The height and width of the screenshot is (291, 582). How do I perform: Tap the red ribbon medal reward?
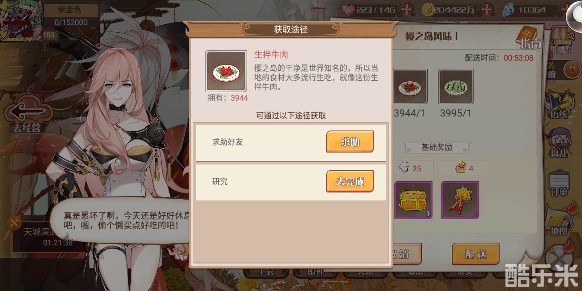click(460, 200)
